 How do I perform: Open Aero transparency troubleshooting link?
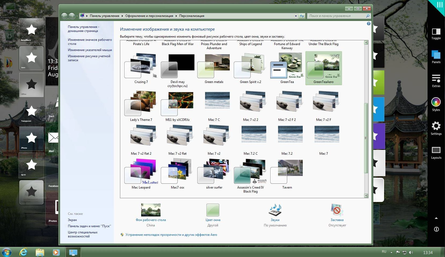click(x=171, y=234)
